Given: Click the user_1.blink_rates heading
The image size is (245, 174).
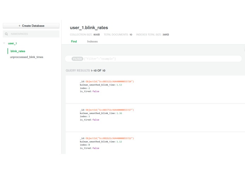Looking at the screenshot, I should (x=89, y=27).
